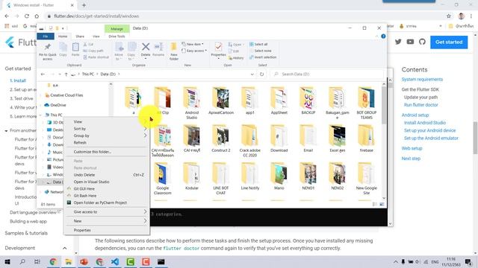This screenshot has width=478, height=268.
Task: Select the Android Studio folder
Action: click(x=192, y=103)
